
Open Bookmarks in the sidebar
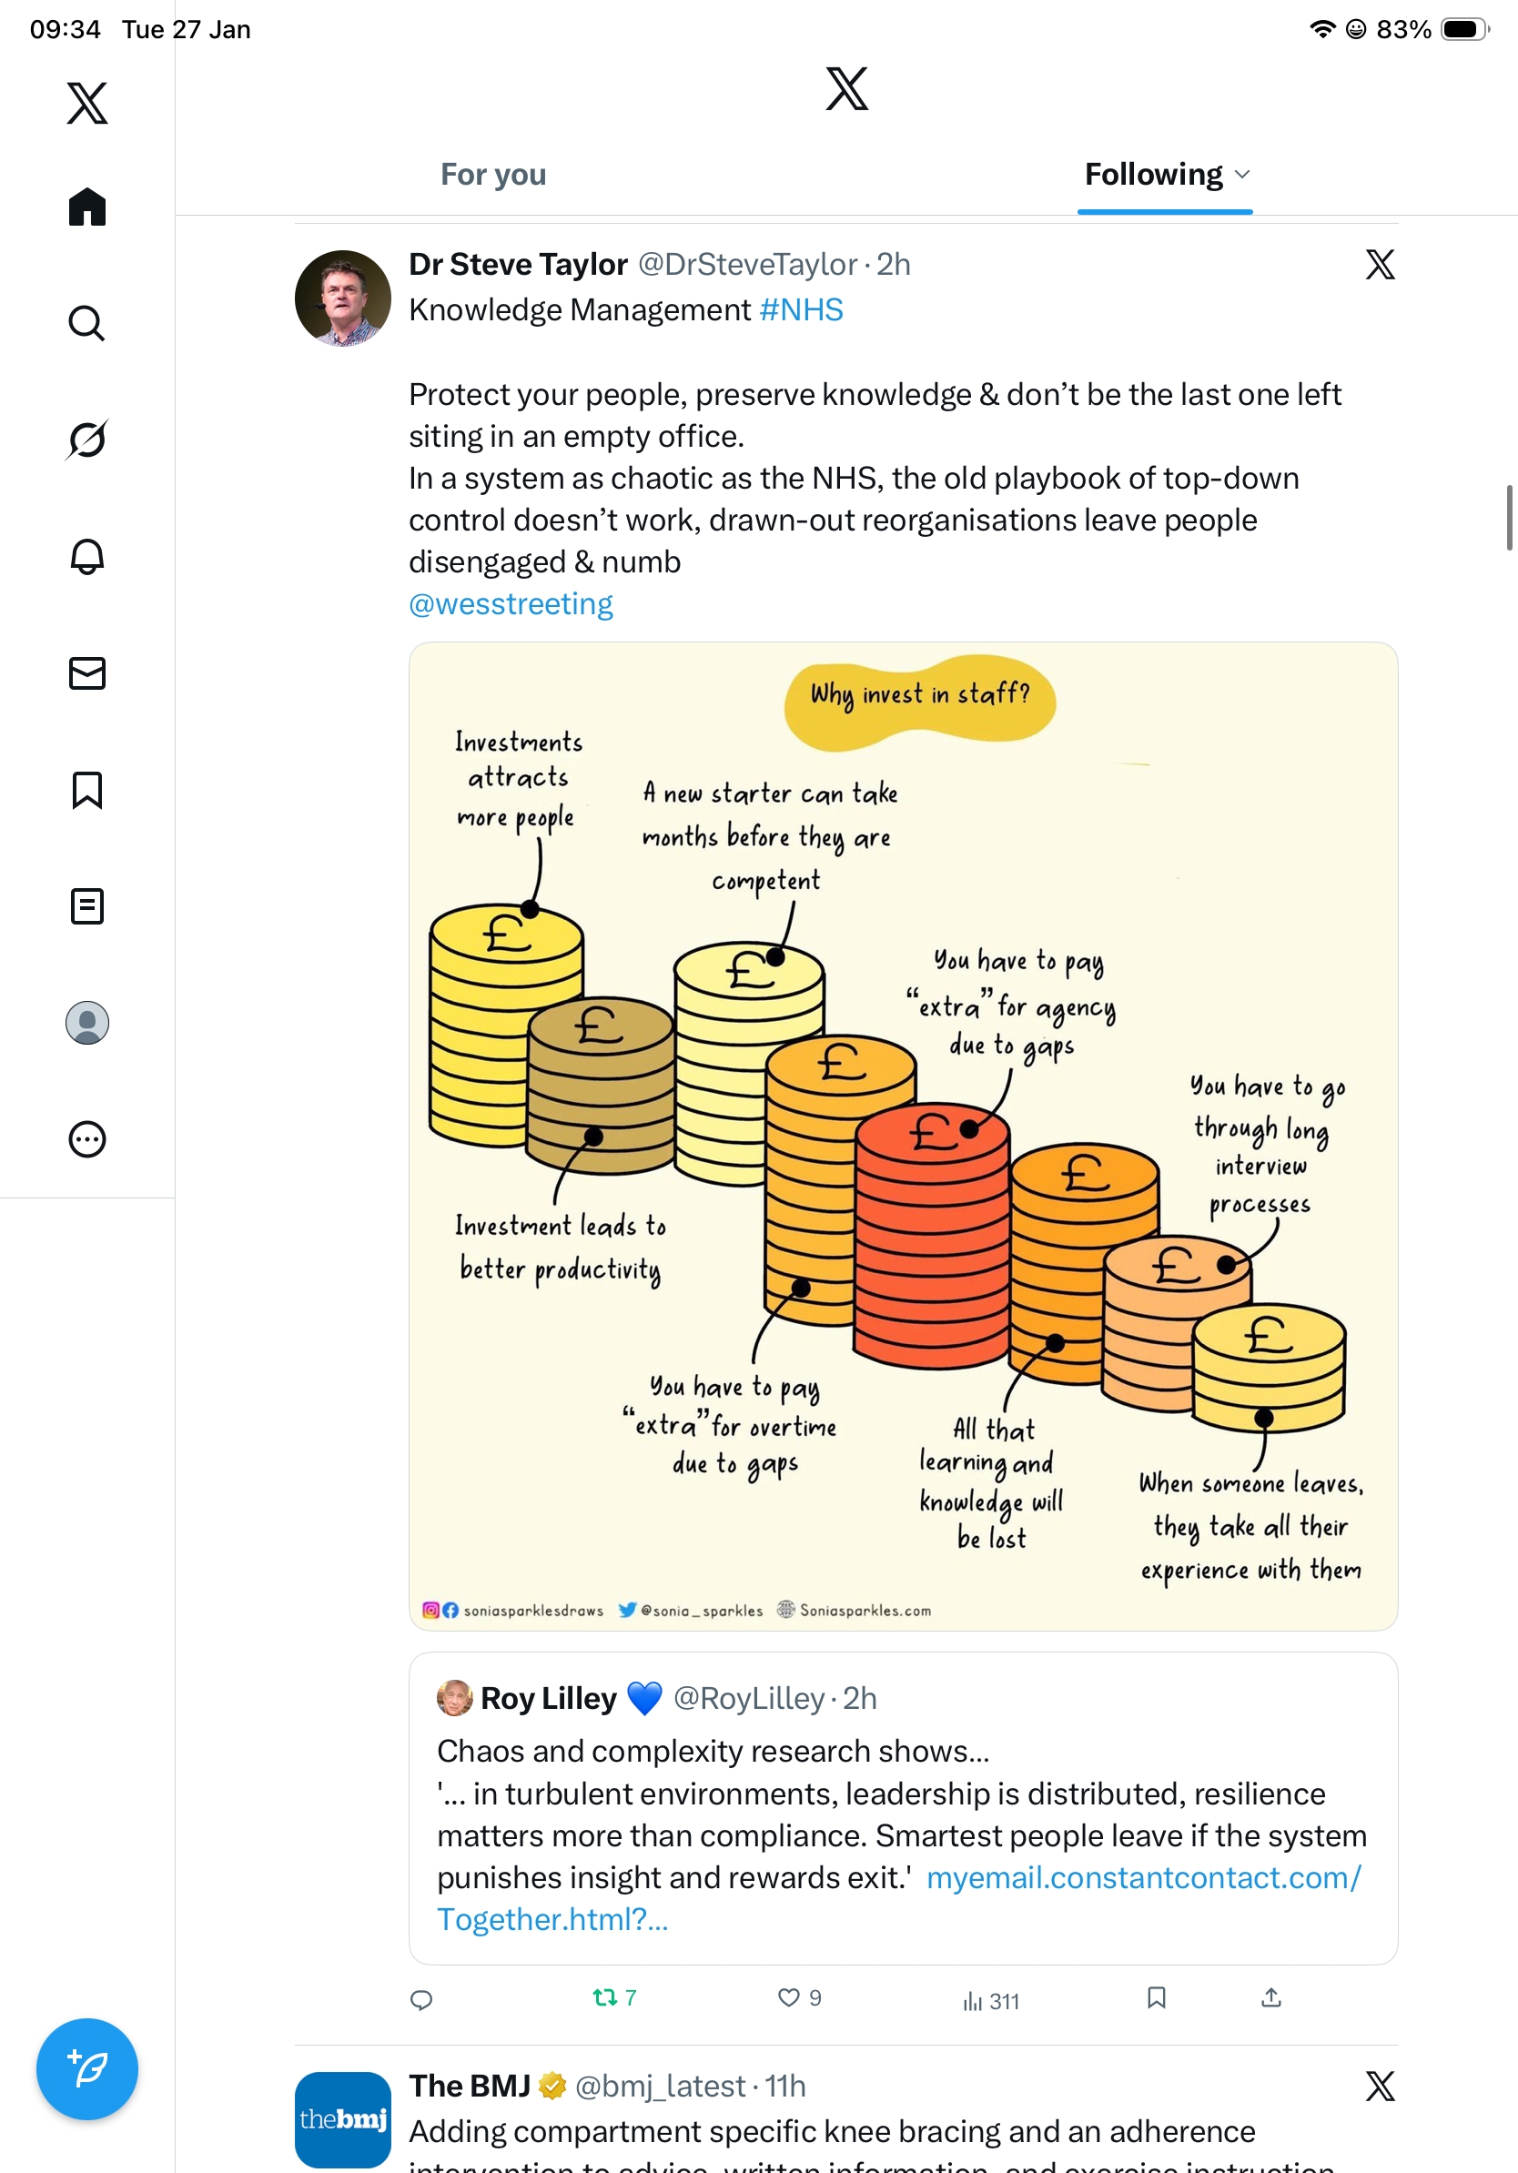pos(87,789)
